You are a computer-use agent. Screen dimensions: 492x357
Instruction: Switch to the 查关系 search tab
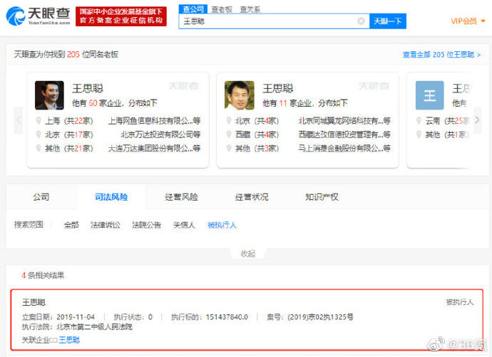point(250,9)
